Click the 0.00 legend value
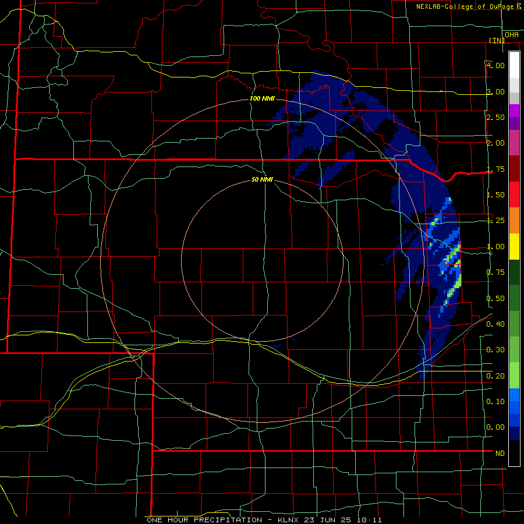Viewport: 524px width, 524px height. tap(495, 427)
